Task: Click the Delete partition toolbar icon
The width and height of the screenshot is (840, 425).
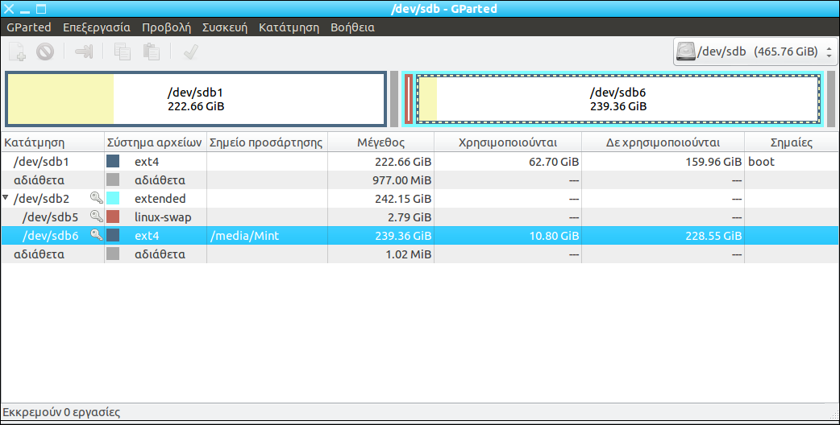Action: pos(45,52)
